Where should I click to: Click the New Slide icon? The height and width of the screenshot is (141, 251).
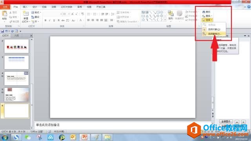26,14
